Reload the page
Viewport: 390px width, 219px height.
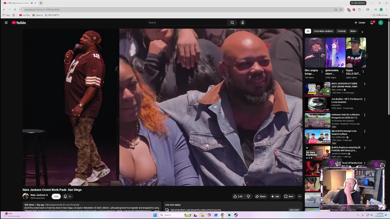pos(15,9)
